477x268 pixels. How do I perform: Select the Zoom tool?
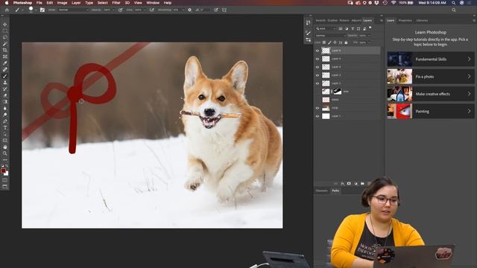(5, 153)
